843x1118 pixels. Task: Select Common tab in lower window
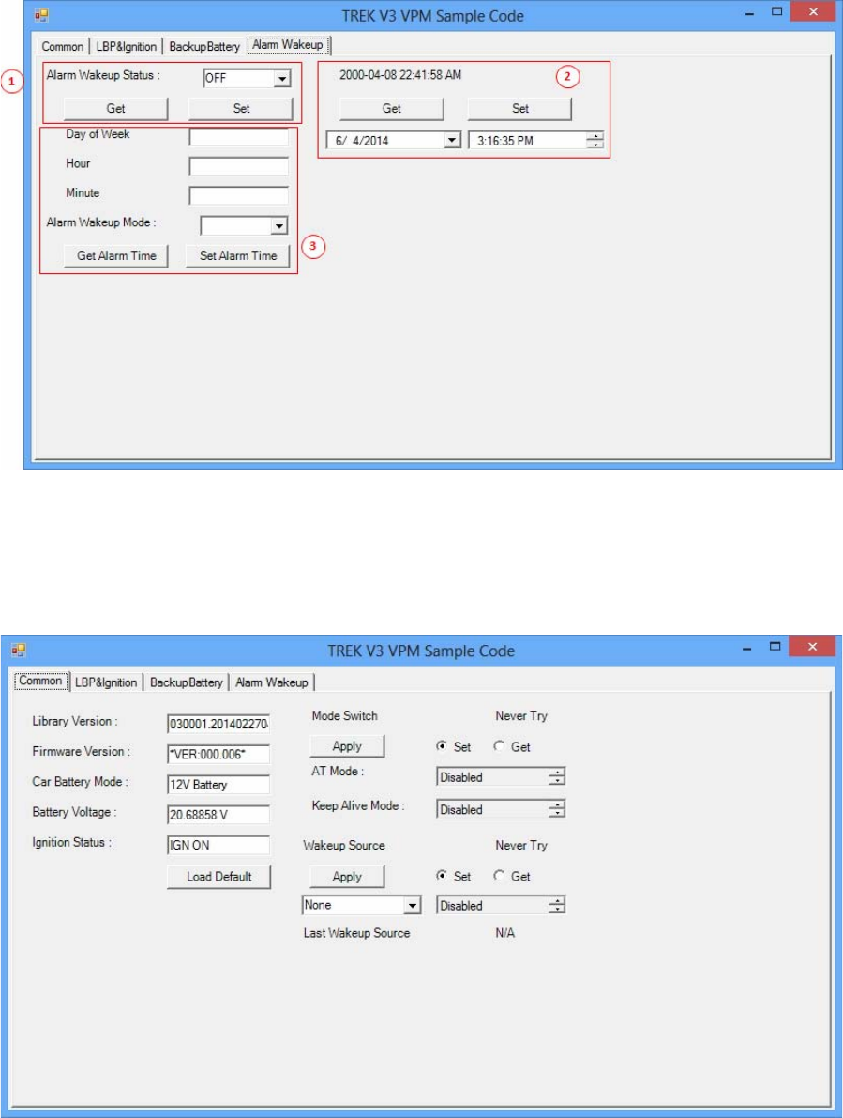click(40, 681)
